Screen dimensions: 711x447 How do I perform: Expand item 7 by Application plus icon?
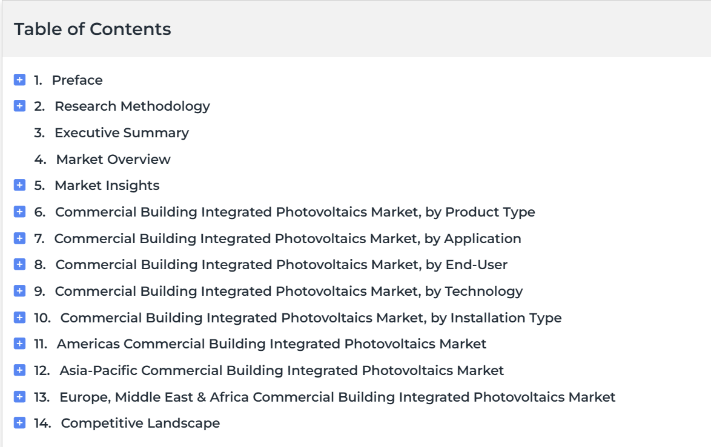[19, 238]
